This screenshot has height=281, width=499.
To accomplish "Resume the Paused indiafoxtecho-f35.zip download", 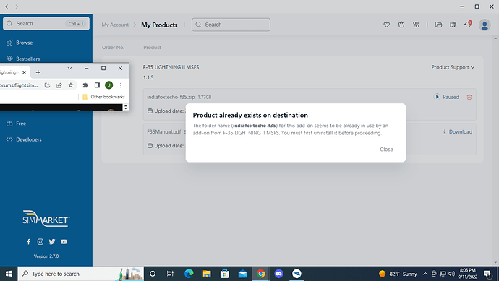I will 446,97.
